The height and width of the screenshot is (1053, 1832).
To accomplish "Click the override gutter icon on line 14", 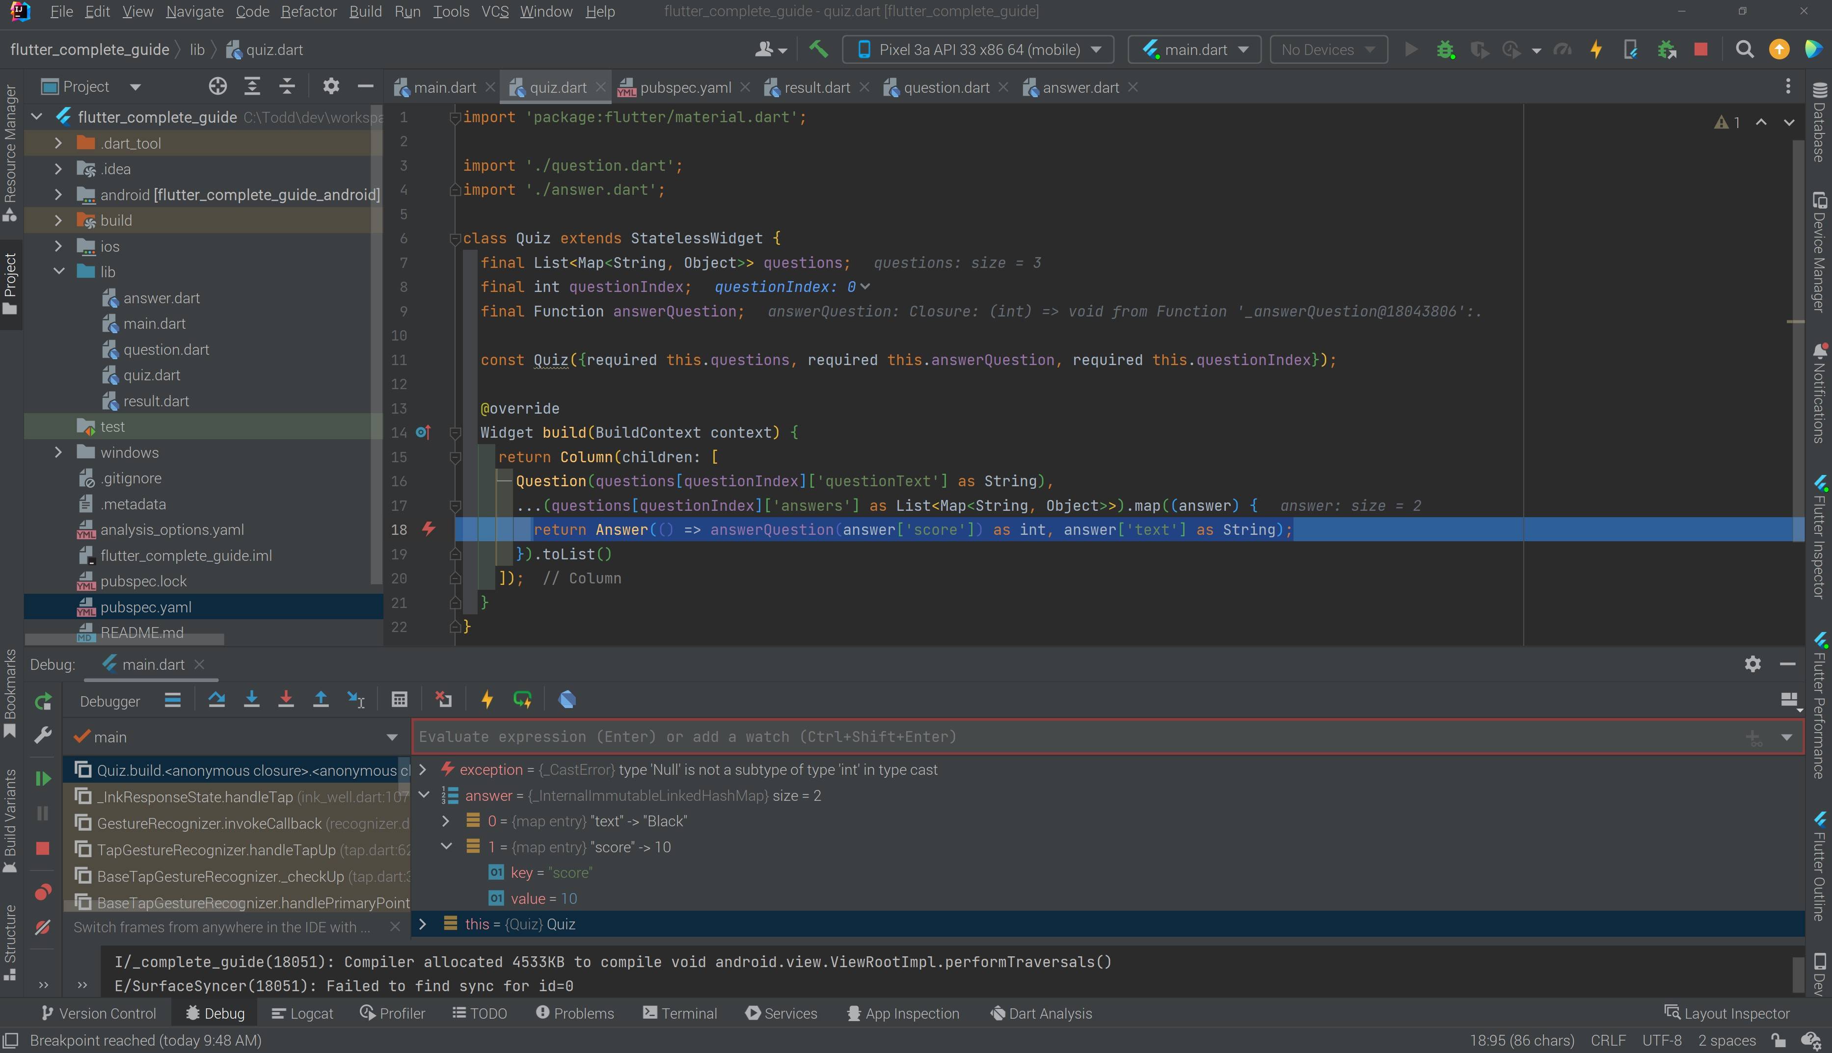I will [x=423, y=432].
